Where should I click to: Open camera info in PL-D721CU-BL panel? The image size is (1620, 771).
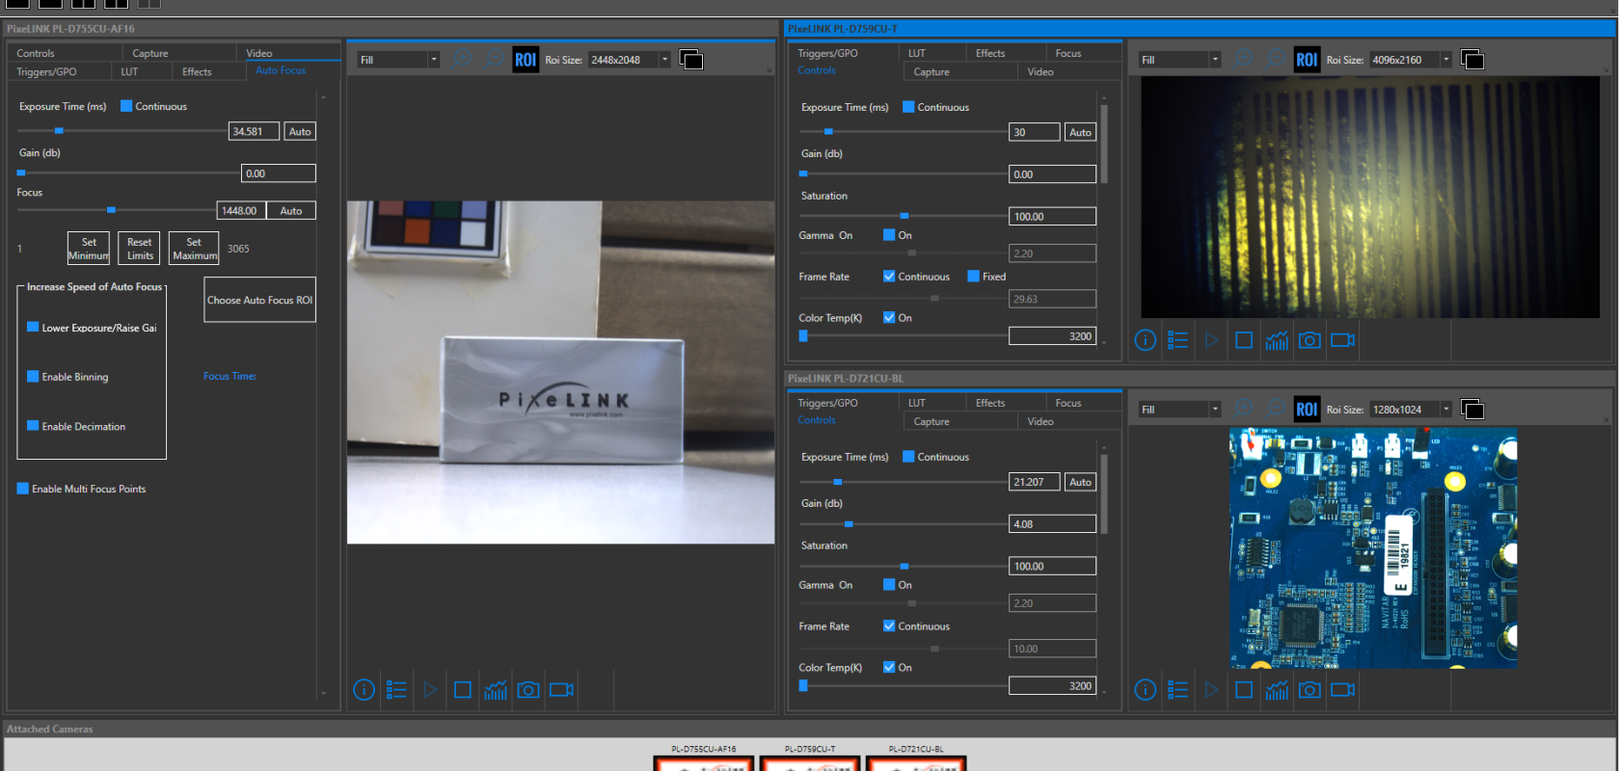pos(1145,690)
